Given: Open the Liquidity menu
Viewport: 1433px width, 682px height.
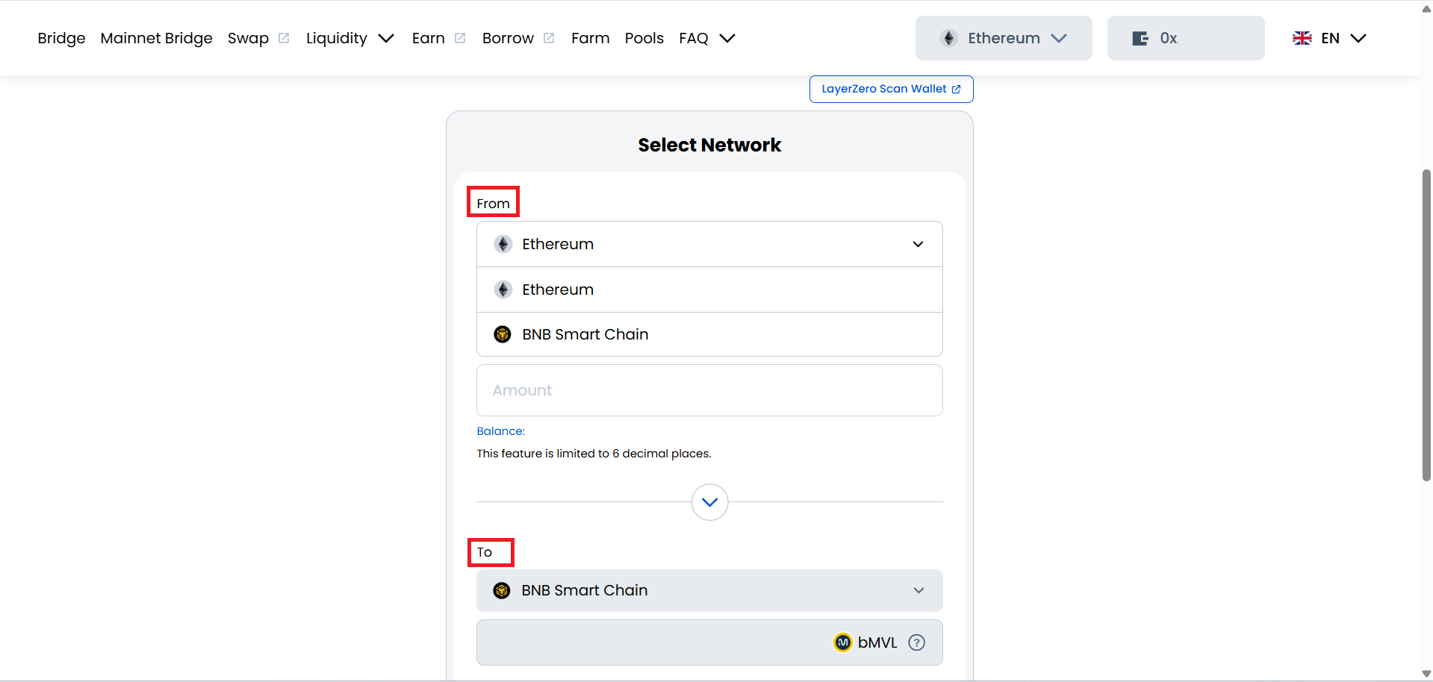Looking at the screenshot, I should [x=349, y=38].
